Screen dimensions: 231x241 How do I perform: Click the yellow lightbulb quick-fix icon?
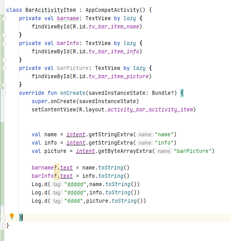[x=12, y=216]
